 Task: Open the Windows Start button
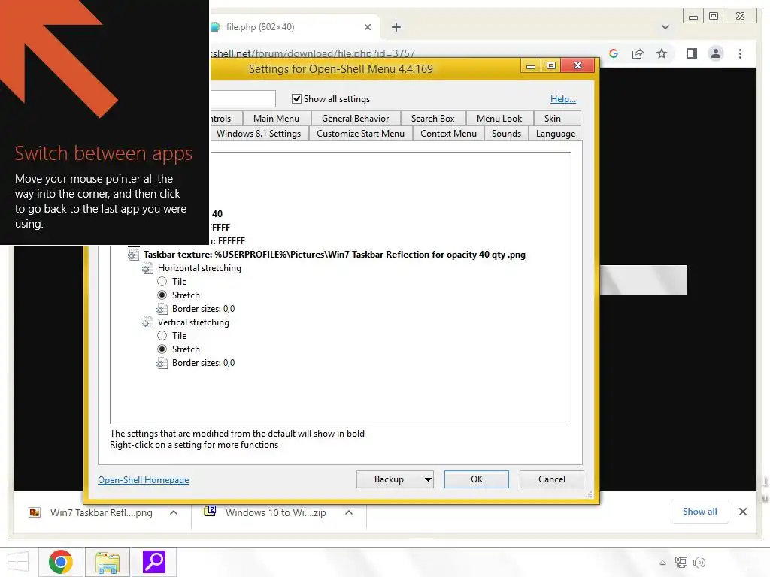[x=18, y=562]
